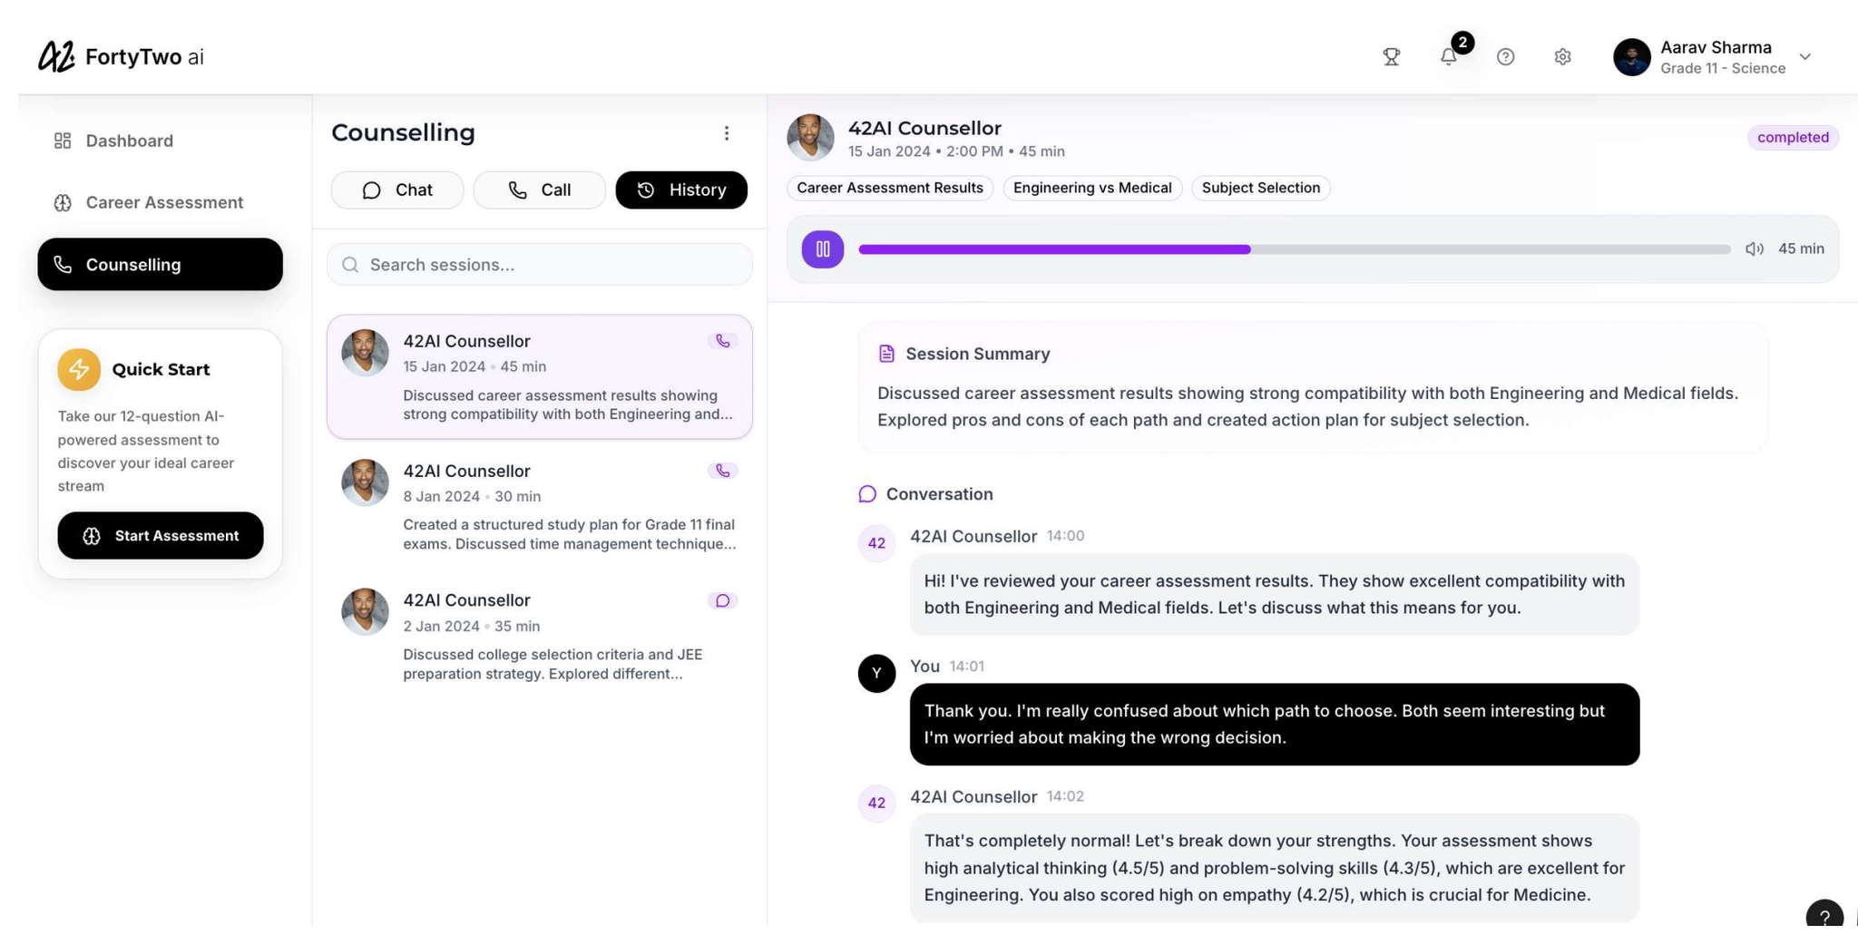Select the History tab
This screenshot has width=1858, height=945.
point(681,190)
